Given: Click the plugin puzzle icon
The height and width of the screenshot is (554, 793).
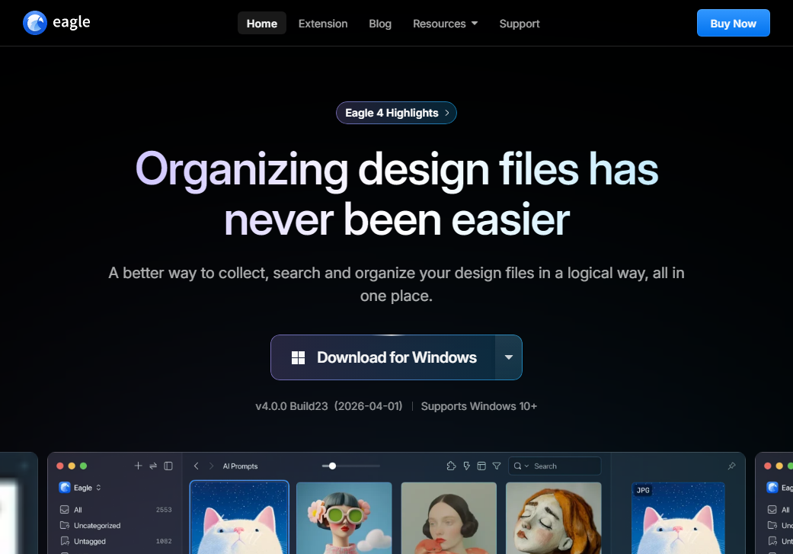Looking at the screenshot, I should (451, 466).
